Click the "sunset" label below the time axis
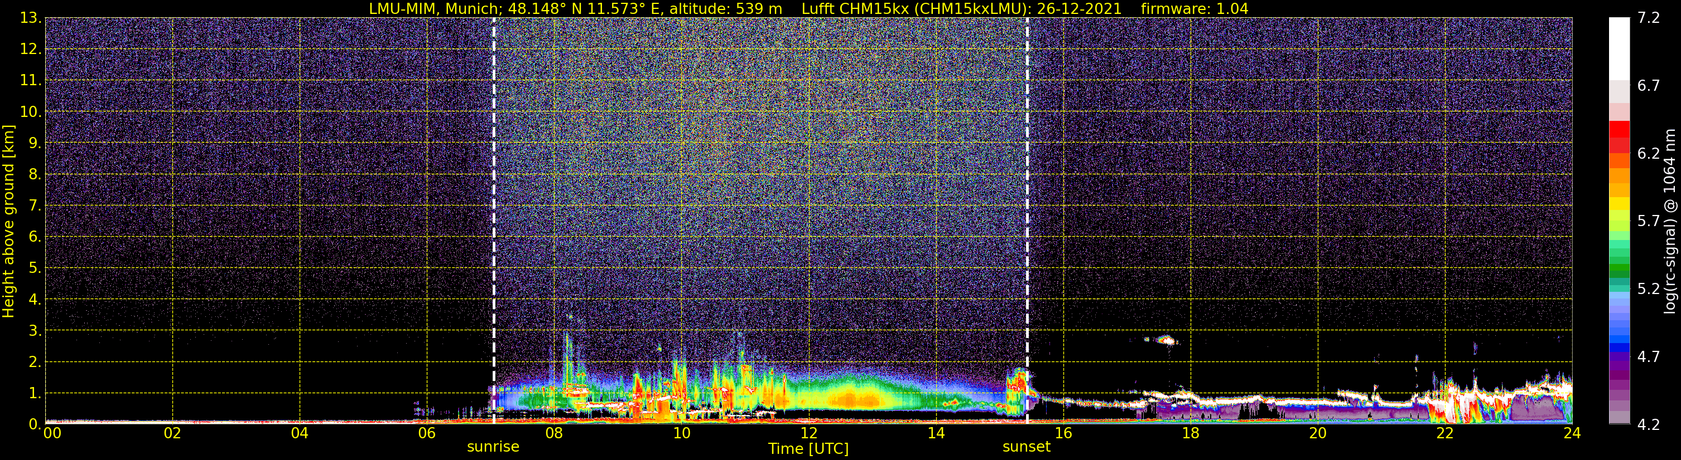1681x460 pixels. point(1027,447)
